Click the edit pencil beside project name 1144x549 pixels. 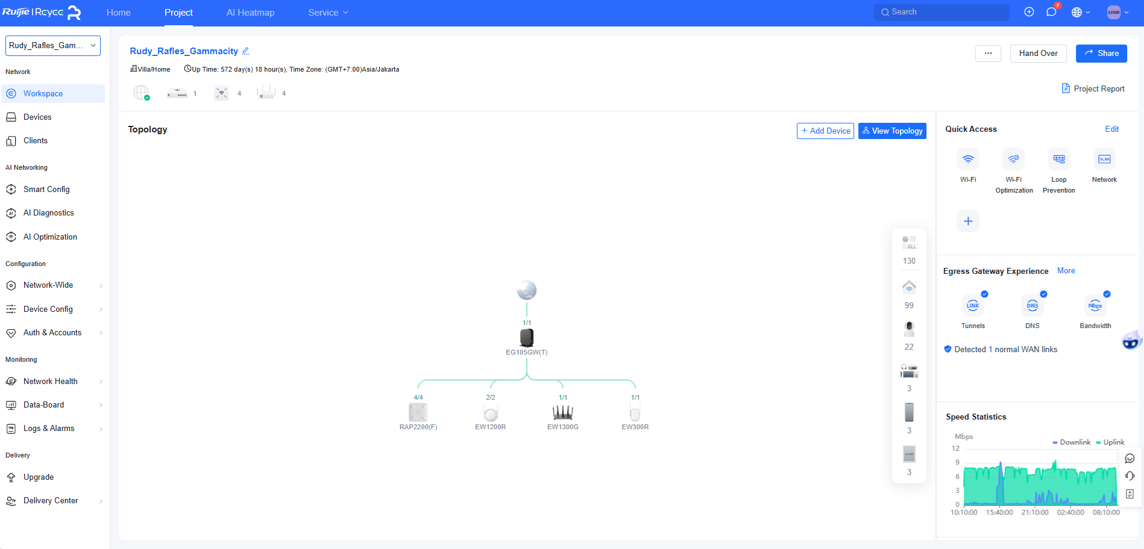pyautogui.click(x=246, y=51)
